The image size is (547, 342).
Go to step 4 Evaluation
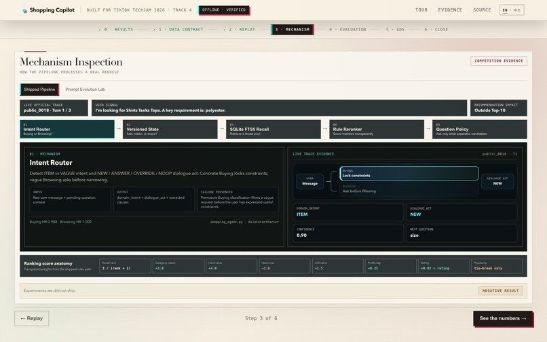(x=347, y=29)
